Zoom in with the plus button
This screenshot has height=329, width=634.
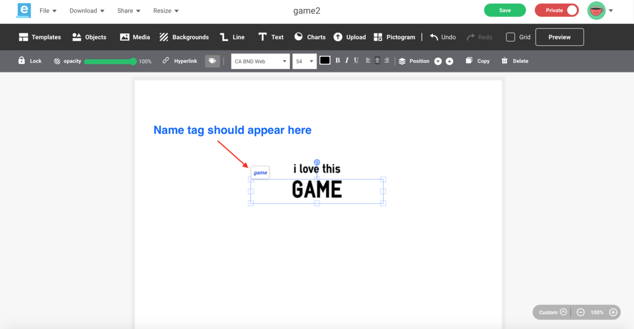point(614,313)
